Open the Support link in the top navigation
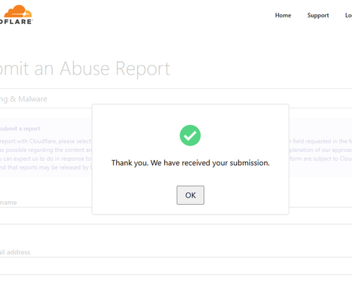 pyautogui.click(x=318, y=16)
